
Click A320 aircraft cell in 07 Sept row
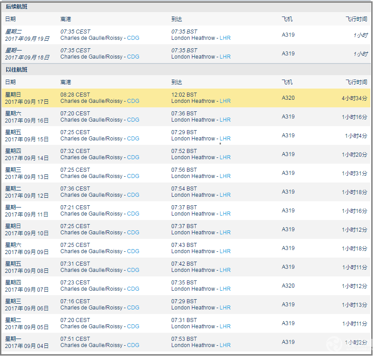pos(288,286)
